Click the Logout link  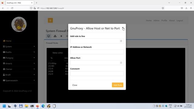(180, 21)
